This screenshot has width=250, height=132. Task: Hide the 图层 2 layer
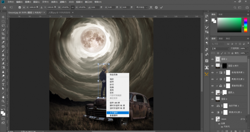(x=212, y=59)
